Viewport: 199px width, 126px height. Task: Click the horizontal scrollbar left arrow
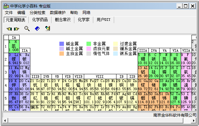[x=5, y=120]
